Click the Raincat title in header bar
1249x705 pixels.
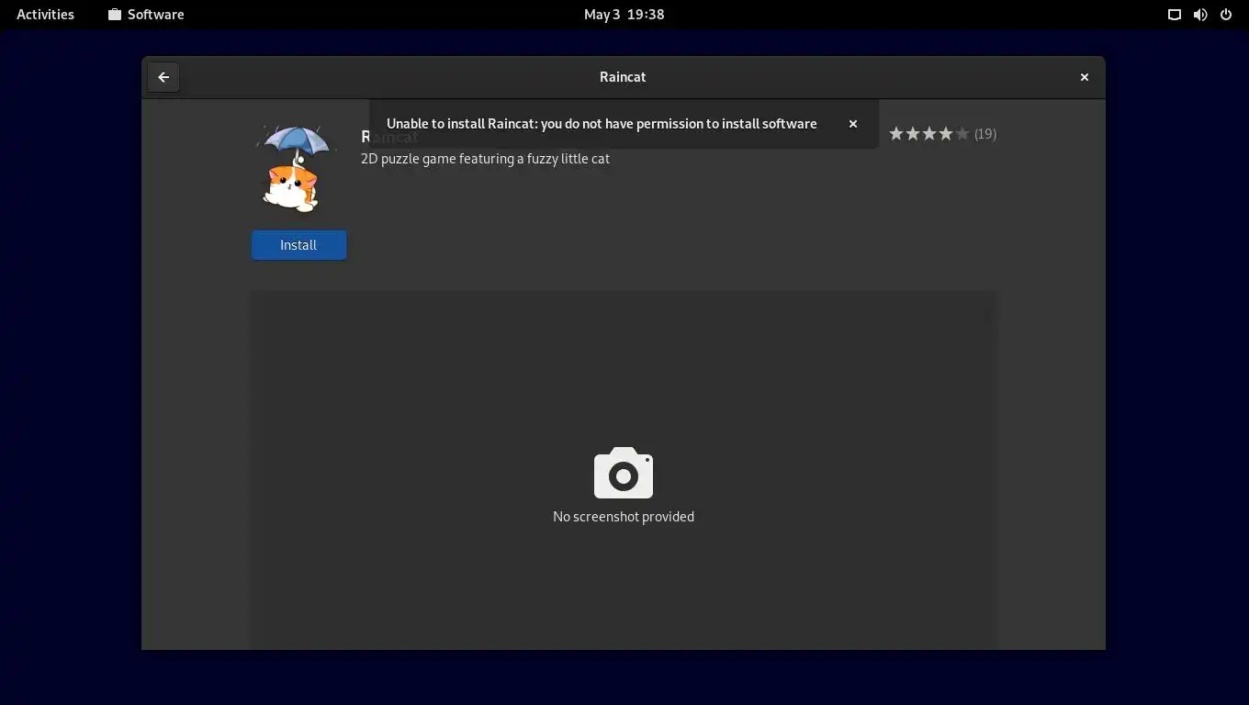pyautogui.click(x=623, y=77)
